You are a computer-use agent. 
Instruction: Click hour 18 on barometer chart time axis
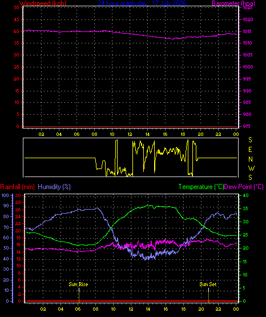(183, 134)
